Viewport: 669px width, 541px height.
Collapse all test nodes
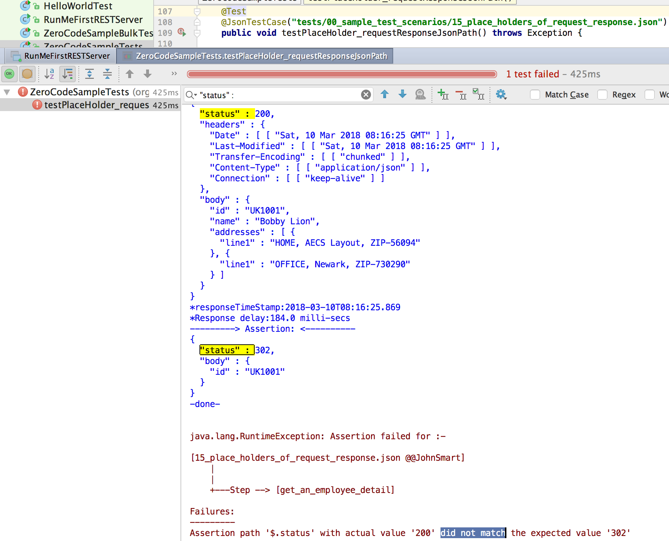pos(107,74)
